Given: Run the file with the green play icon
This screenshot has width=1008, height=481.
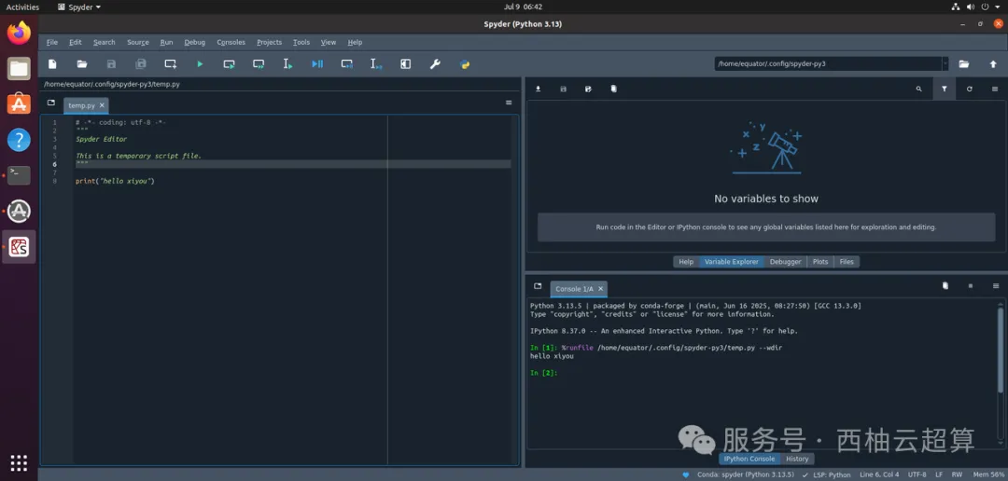Looking at the screenshot, I should coord(200,64).
